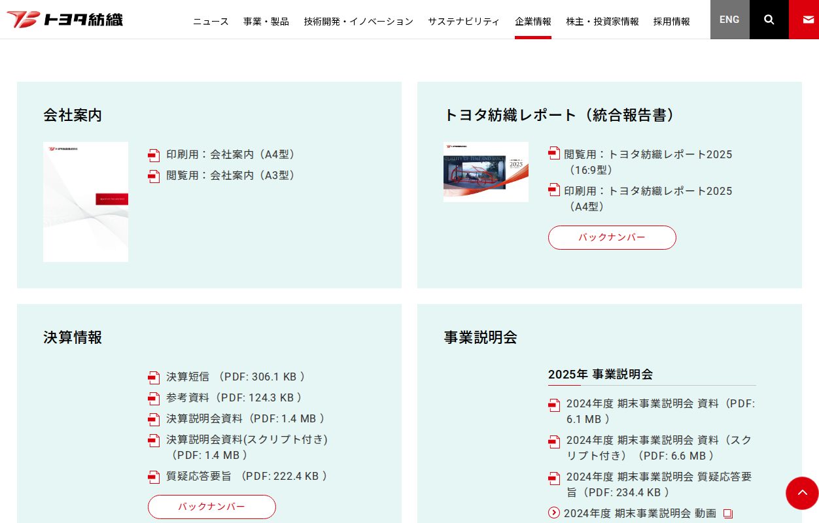Click PDF icon beside 決算説明会資料 (PDF: 1.4 MB)

click(154, 420)
